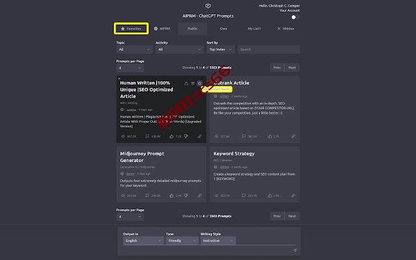Click the bottom Next page button
The height and width of the screenshot is (260, 416).
pyautogui.click(x=292, y=216)
